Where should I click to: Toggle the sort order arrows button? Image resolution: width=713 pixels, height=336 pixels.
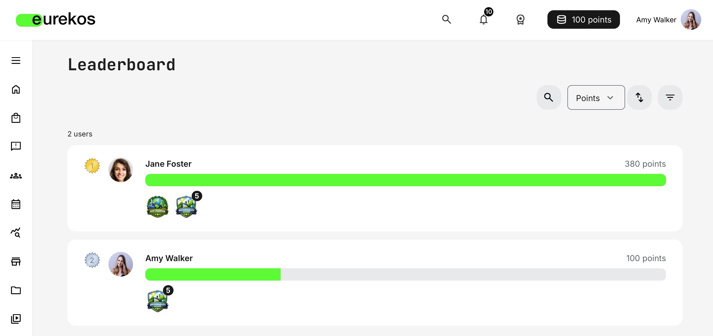pyautogui.click(x=639, y=97)
